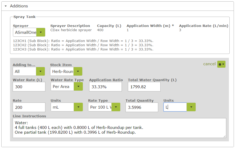The width and height of the screenshot is (236, 149).
Task: Click the mL units field
Action: coord(62,107)
